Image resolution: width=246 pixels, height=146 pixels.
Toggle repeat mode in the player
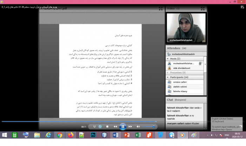coord(100,127)
